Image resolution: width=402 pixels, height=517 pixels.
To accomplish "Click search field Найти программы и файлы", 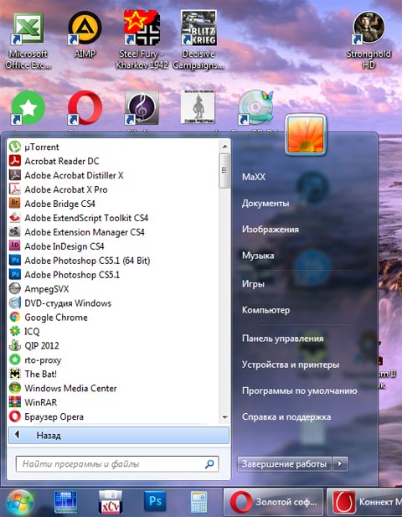I will pyautogui.click(x=117, y=464).
